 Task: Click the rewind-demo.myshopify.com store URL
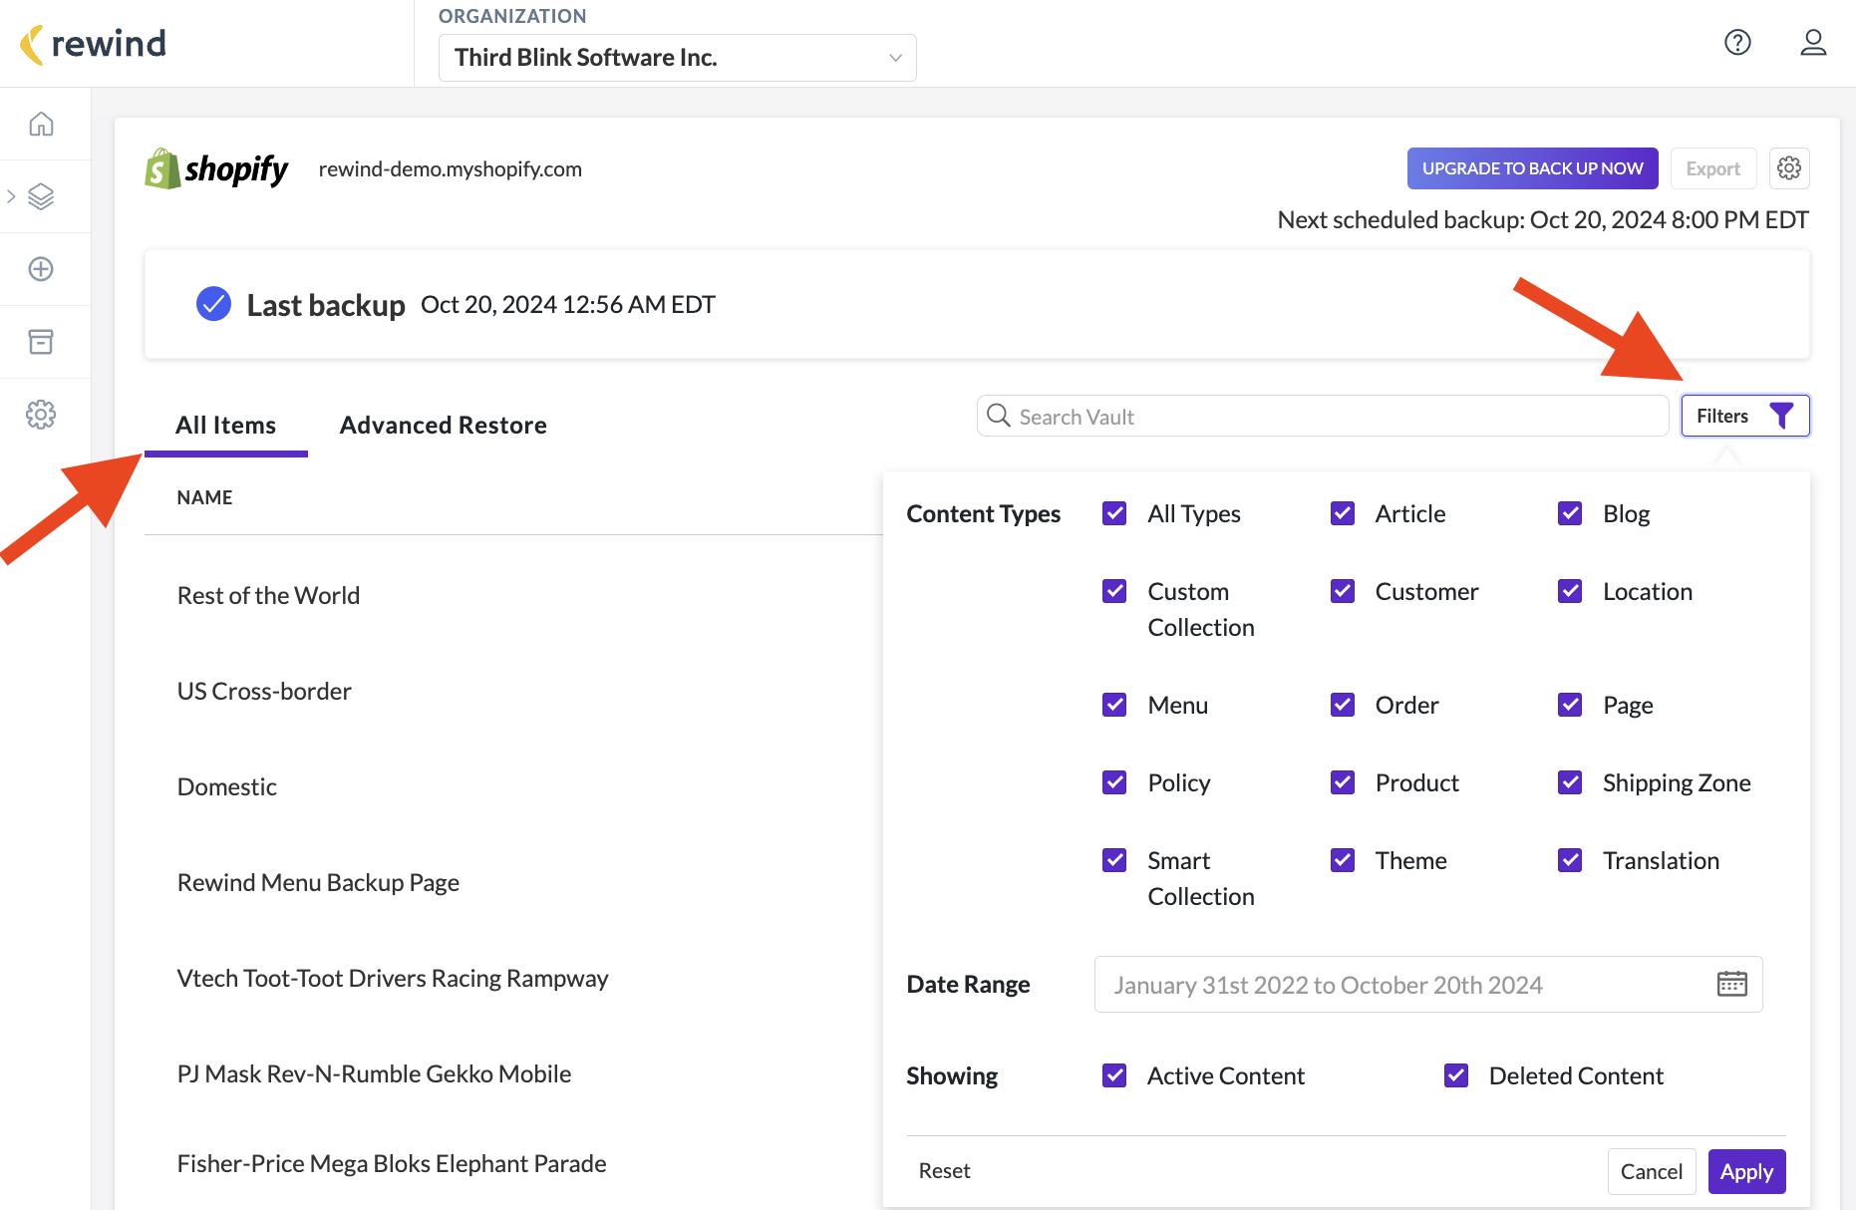[x=451, y=169]
